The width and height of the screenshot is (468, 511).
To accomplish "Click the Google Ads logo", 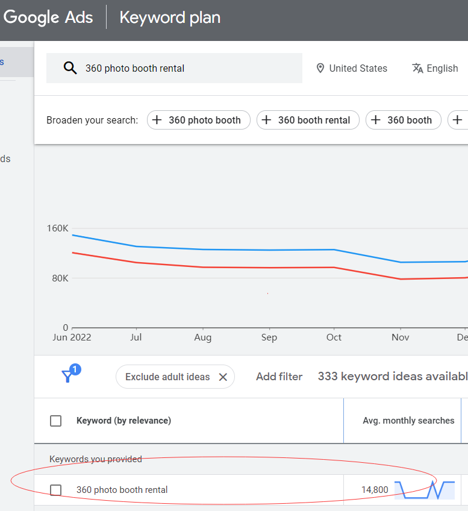I will point(48,17).
